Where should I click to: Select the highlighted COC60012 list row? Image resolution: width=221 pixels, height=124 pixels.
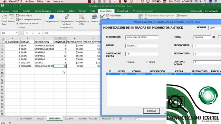point(163,74)
